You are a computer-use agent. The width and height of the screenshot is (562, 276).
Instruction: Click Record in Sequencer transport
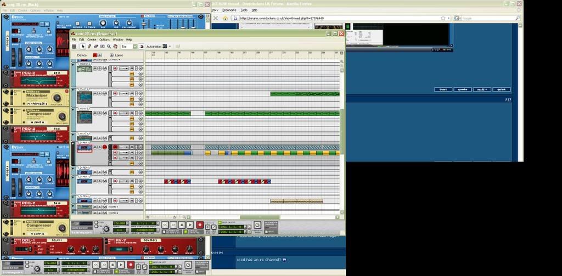tap(200, 225)
